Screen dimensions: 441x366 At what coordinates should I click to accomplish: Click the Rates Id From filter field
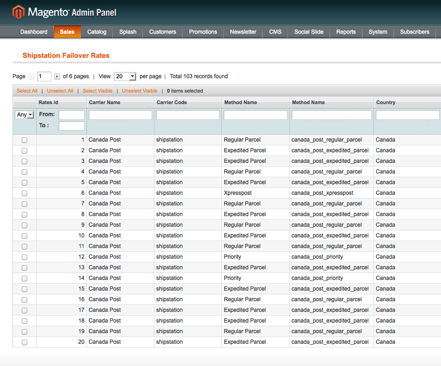tap(72, 115)
